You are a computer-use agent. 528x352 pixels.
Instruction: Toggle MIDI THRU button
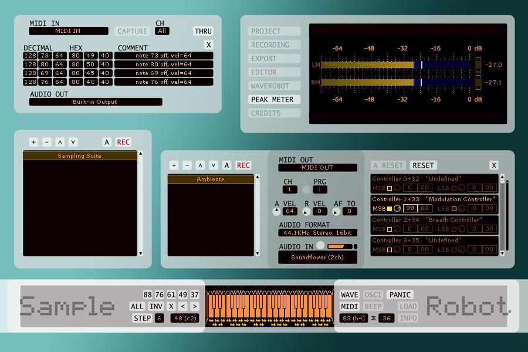tap(203, 31)
